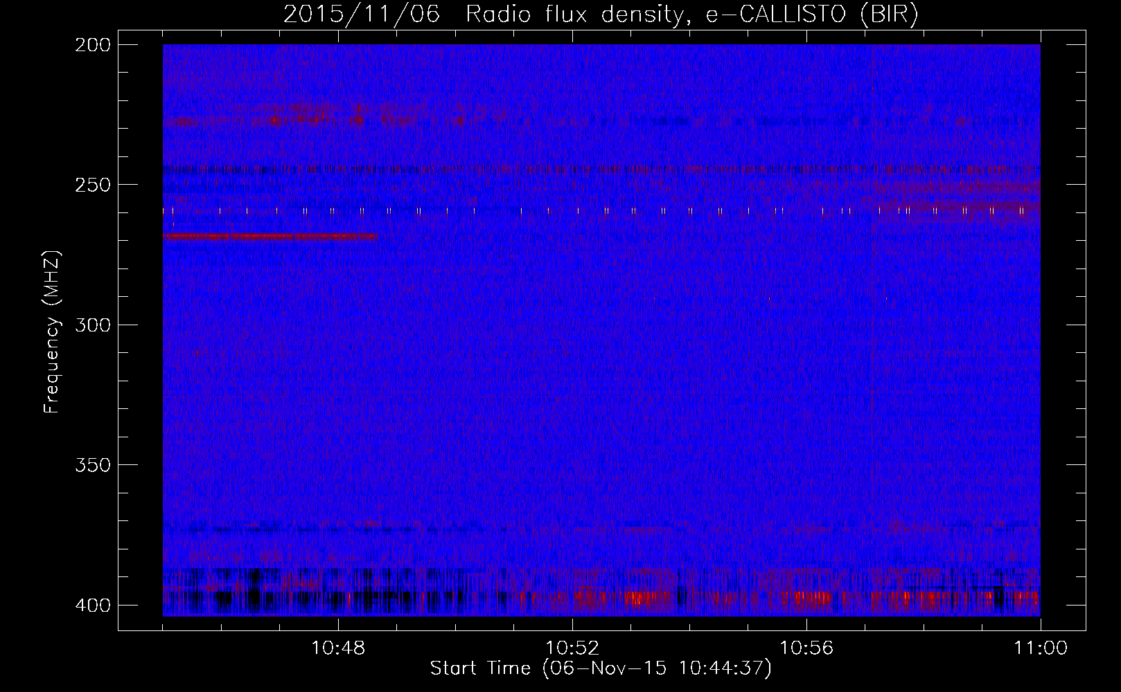Click the 250 frequency tick label
The height and width of the screenshot is (692, 1121).
pyautogui.click(x=92, y=185)
